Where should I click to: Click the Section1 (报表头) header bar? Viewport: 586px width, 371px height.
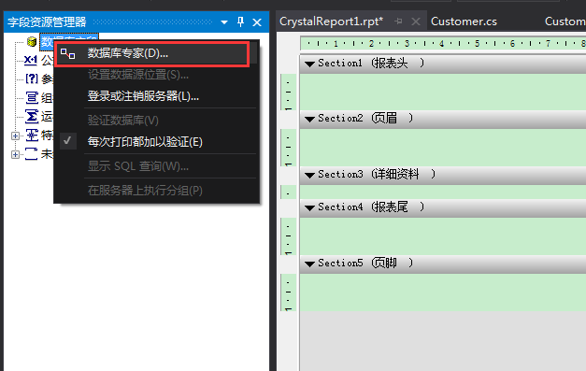pos(443,64)
